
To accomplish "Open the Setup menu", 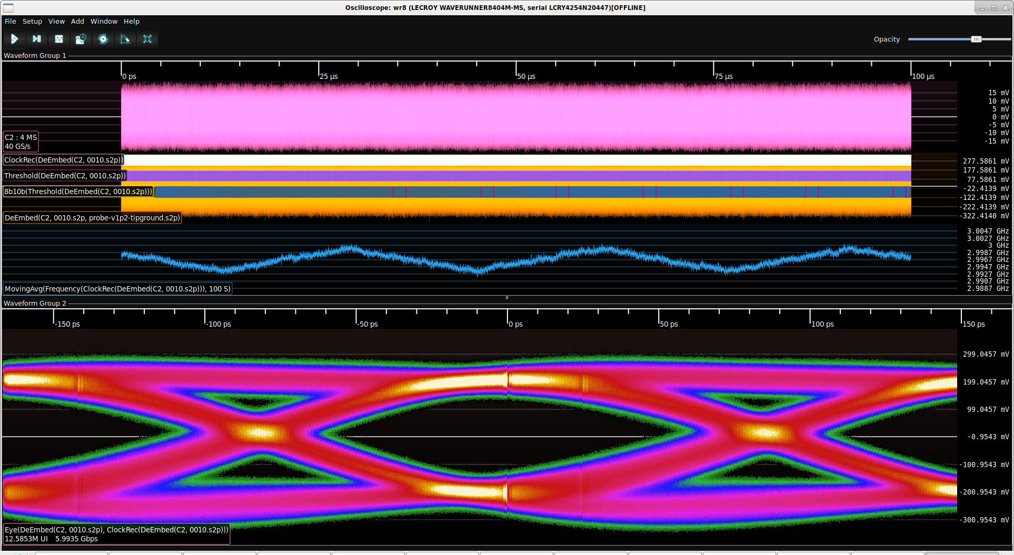I will [x=32, y=22].
